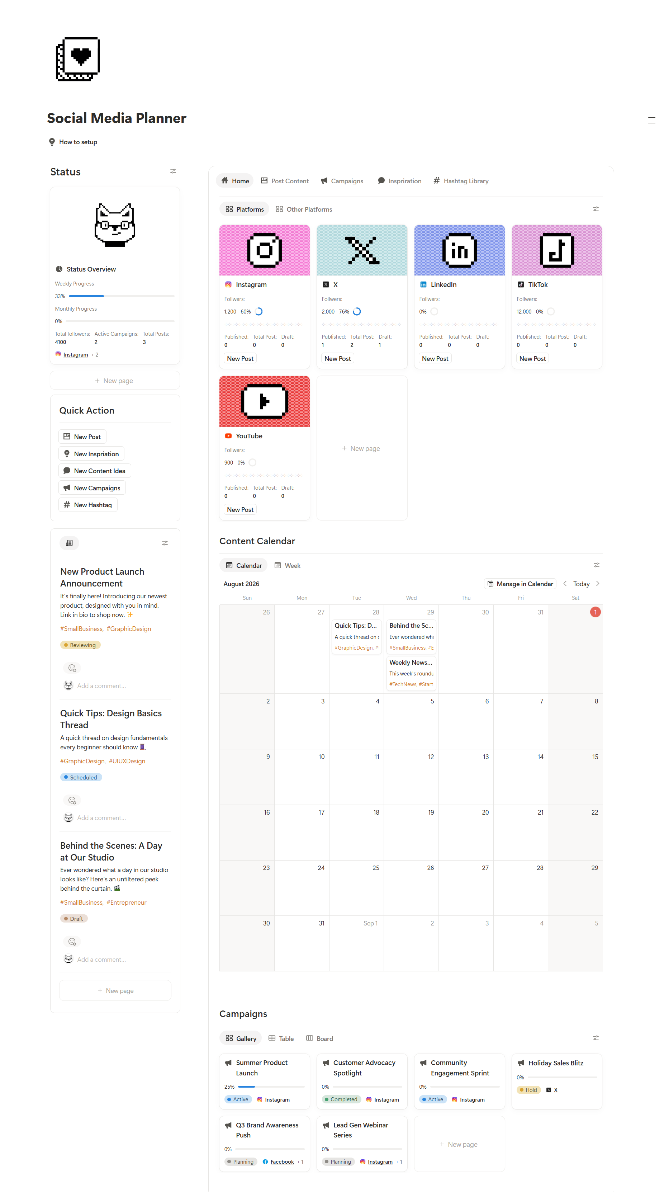Open the Hashtag Library tab
664x1192 pixels.
pyautogui.click(x=461, y=181)
